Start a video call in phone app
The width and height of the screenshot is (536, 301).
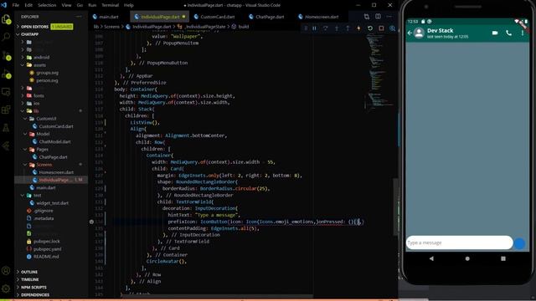point(495,33)
